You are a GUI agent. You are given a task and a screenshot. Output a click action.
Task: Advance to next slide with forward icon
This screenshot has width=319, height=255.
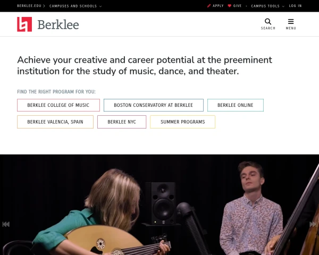coord(314,224)
